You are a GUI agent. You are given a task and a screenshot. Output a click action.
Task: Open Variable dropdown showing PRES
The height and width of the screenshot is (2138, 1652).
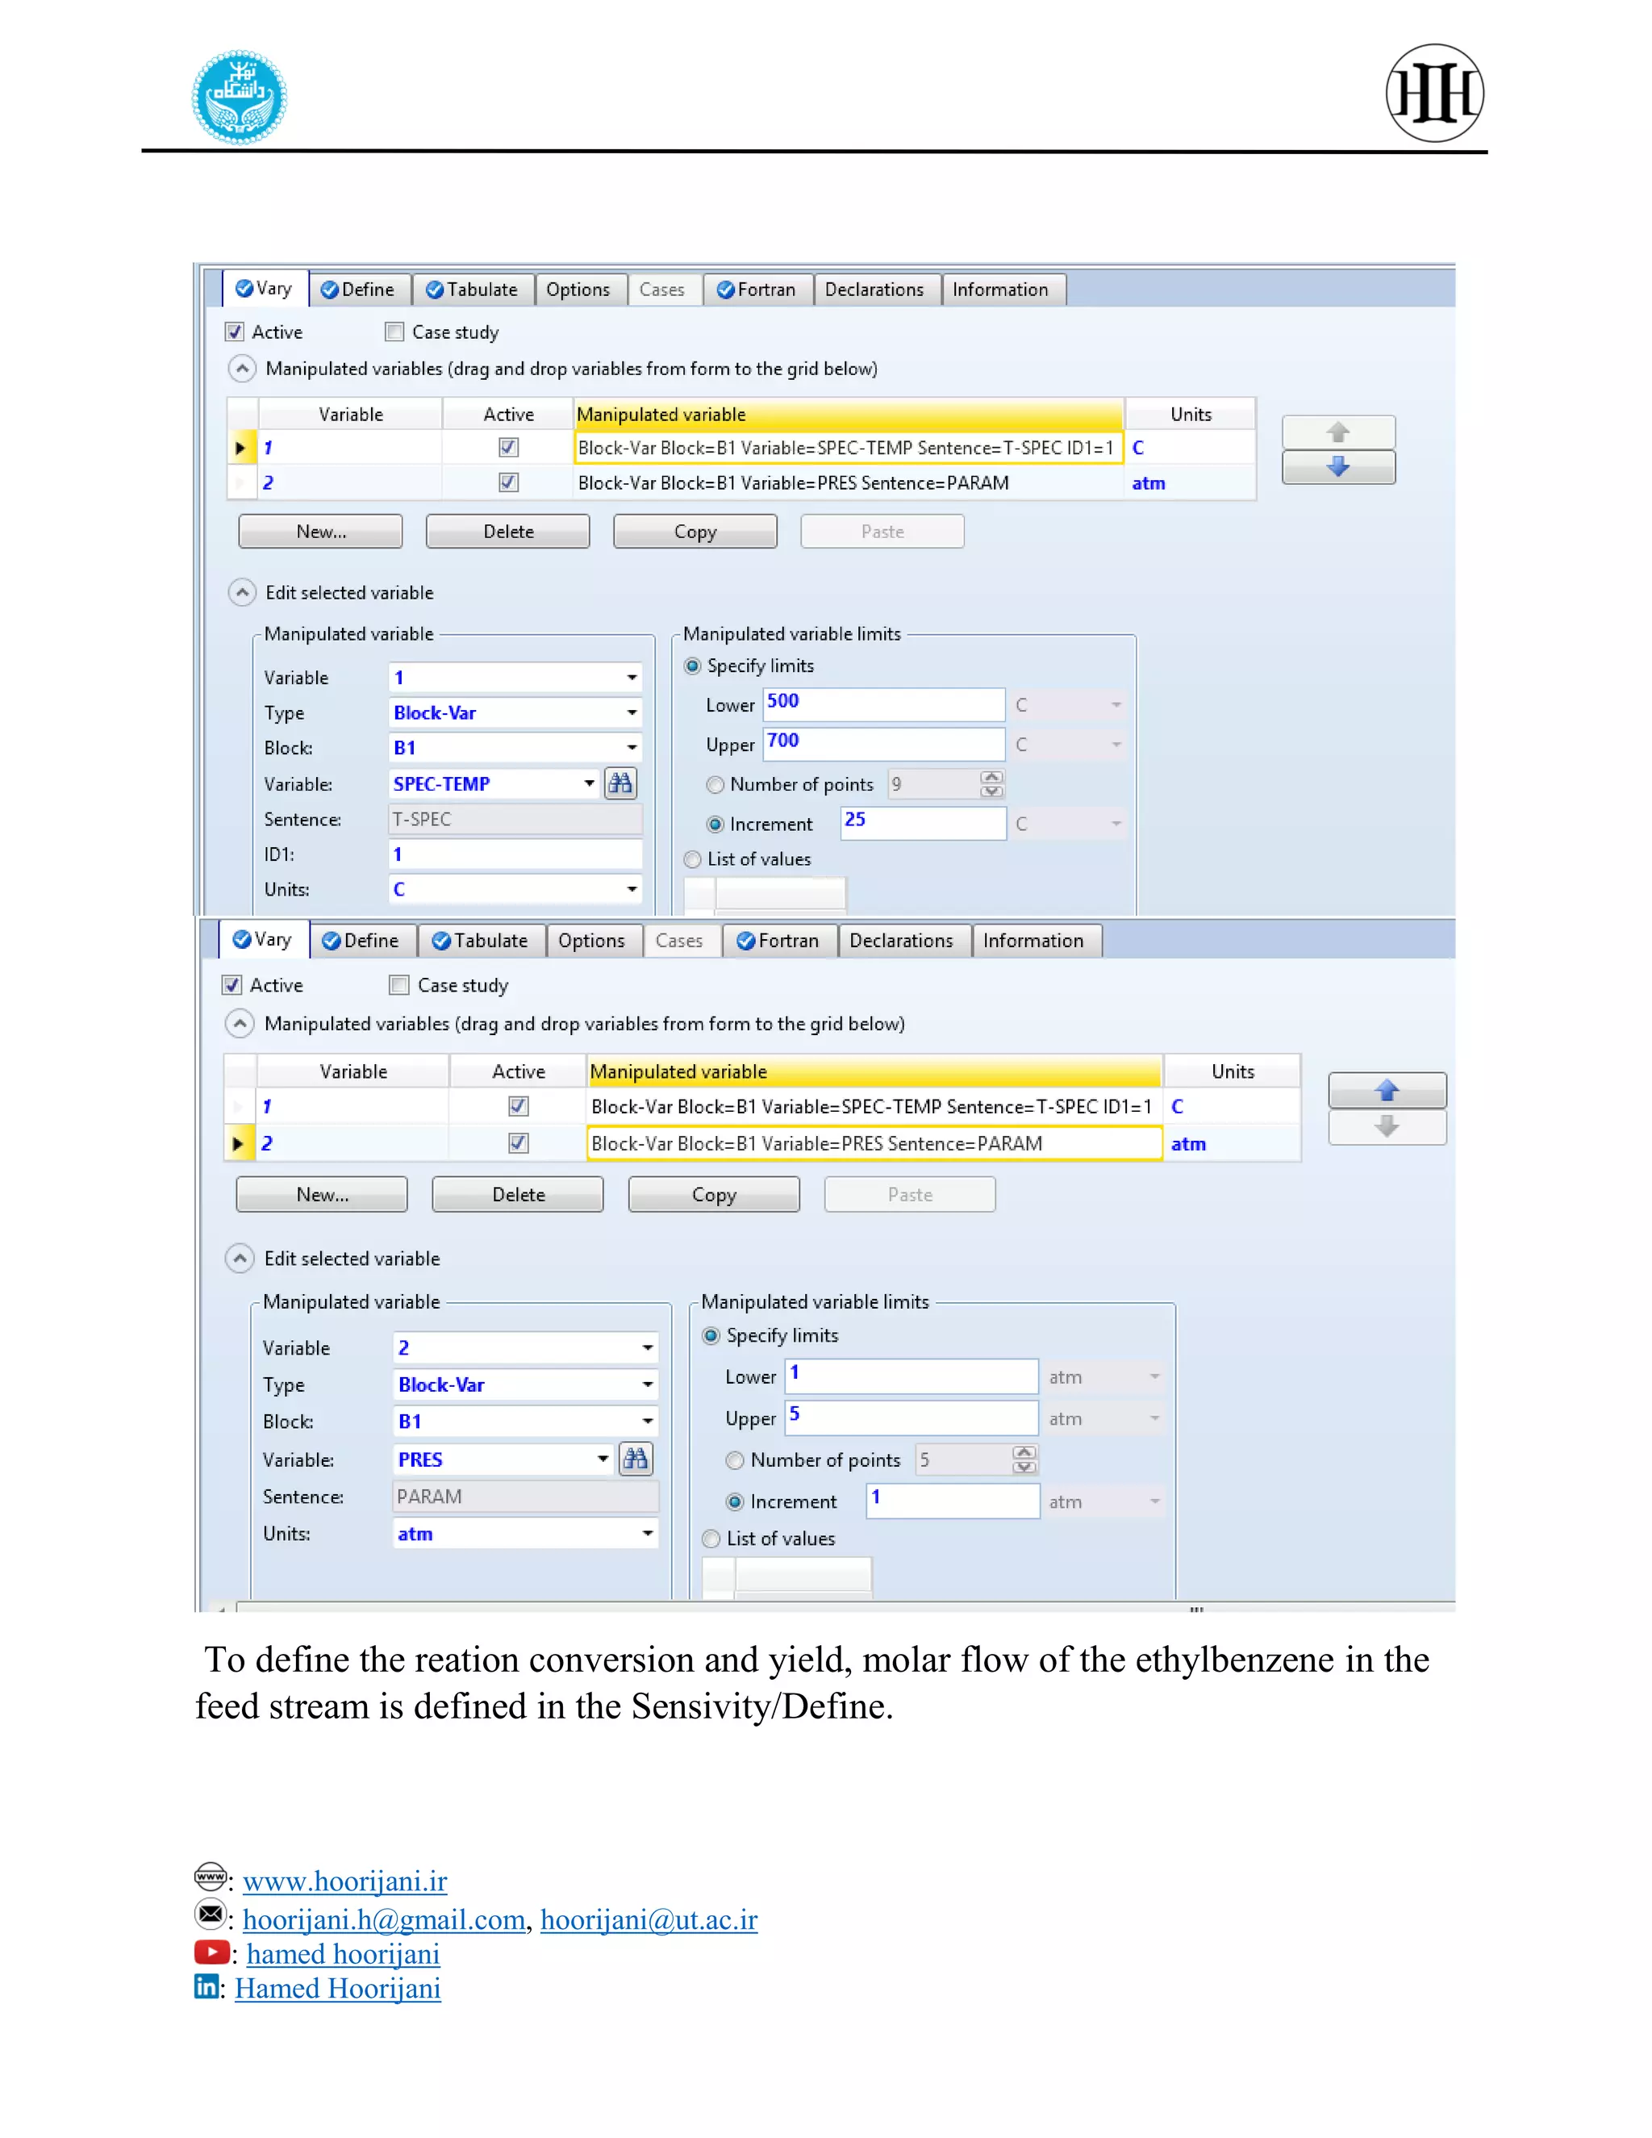click(603, 1459)
